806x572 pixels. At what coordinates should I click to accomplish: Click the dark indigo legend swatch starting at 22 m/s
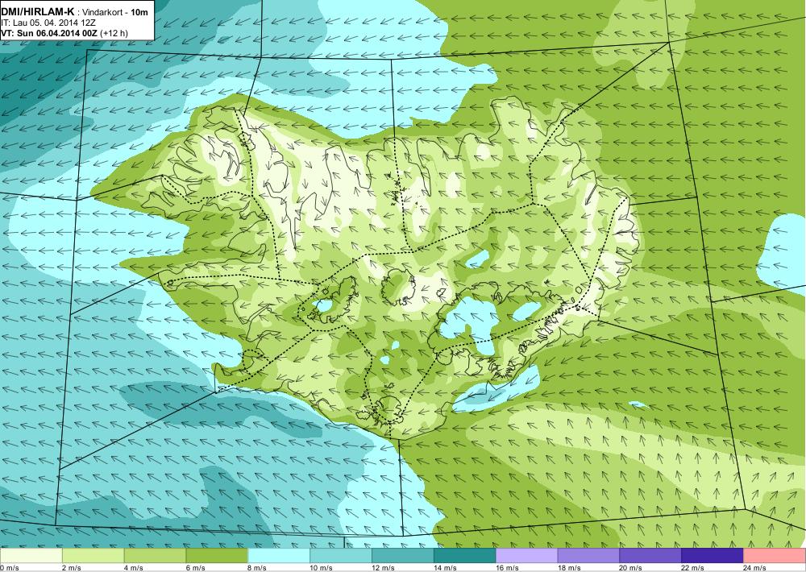point(713,556)
